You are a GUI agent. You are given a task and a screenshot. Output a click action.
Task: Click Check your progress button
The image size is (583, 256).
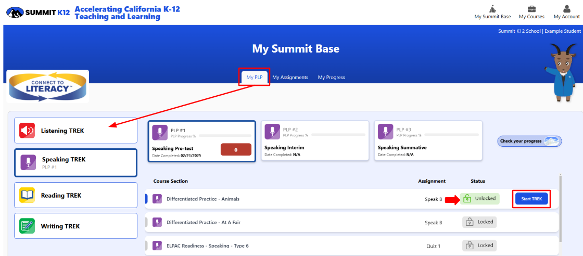[x=529, y=141]
